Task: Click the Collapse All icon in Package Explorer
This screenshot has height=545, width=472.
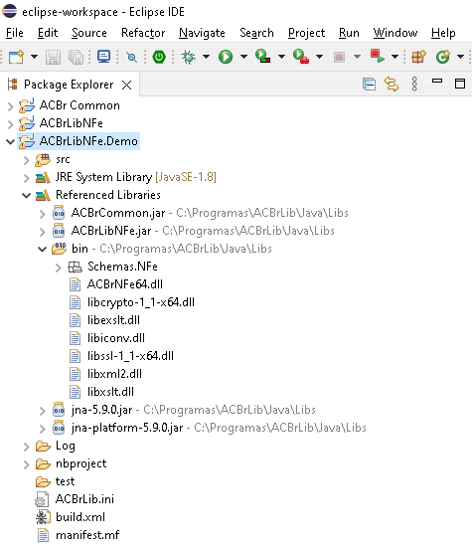Action: click(369, 85)
